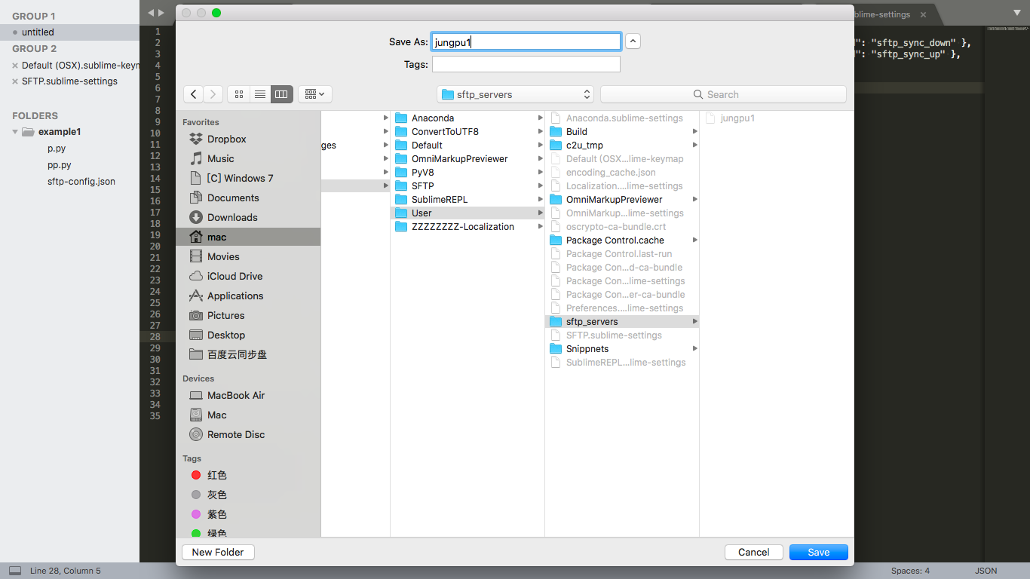This screenshot has width=1030, height=579.
Task: Switch to icon view in save dialog
Action: [239, 94]
